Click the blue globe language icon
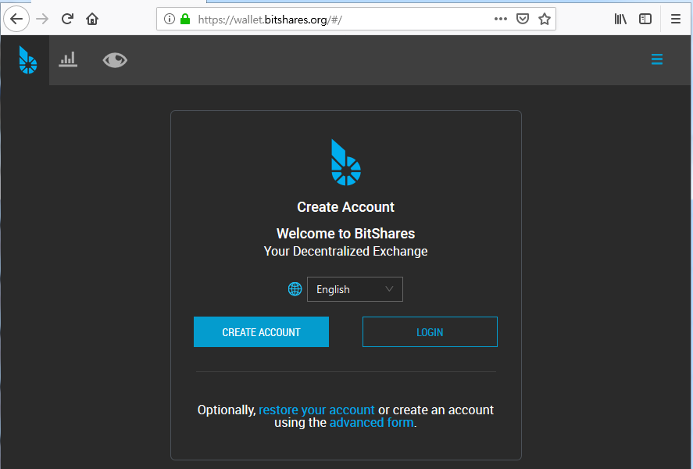The height and width of the screenshot is (469, 693). pos(295,289)
